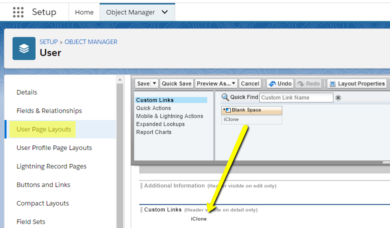This screenshot has height=228, width=390.
Task: Open Fields & Relationships
Action: tap(49, 111)
